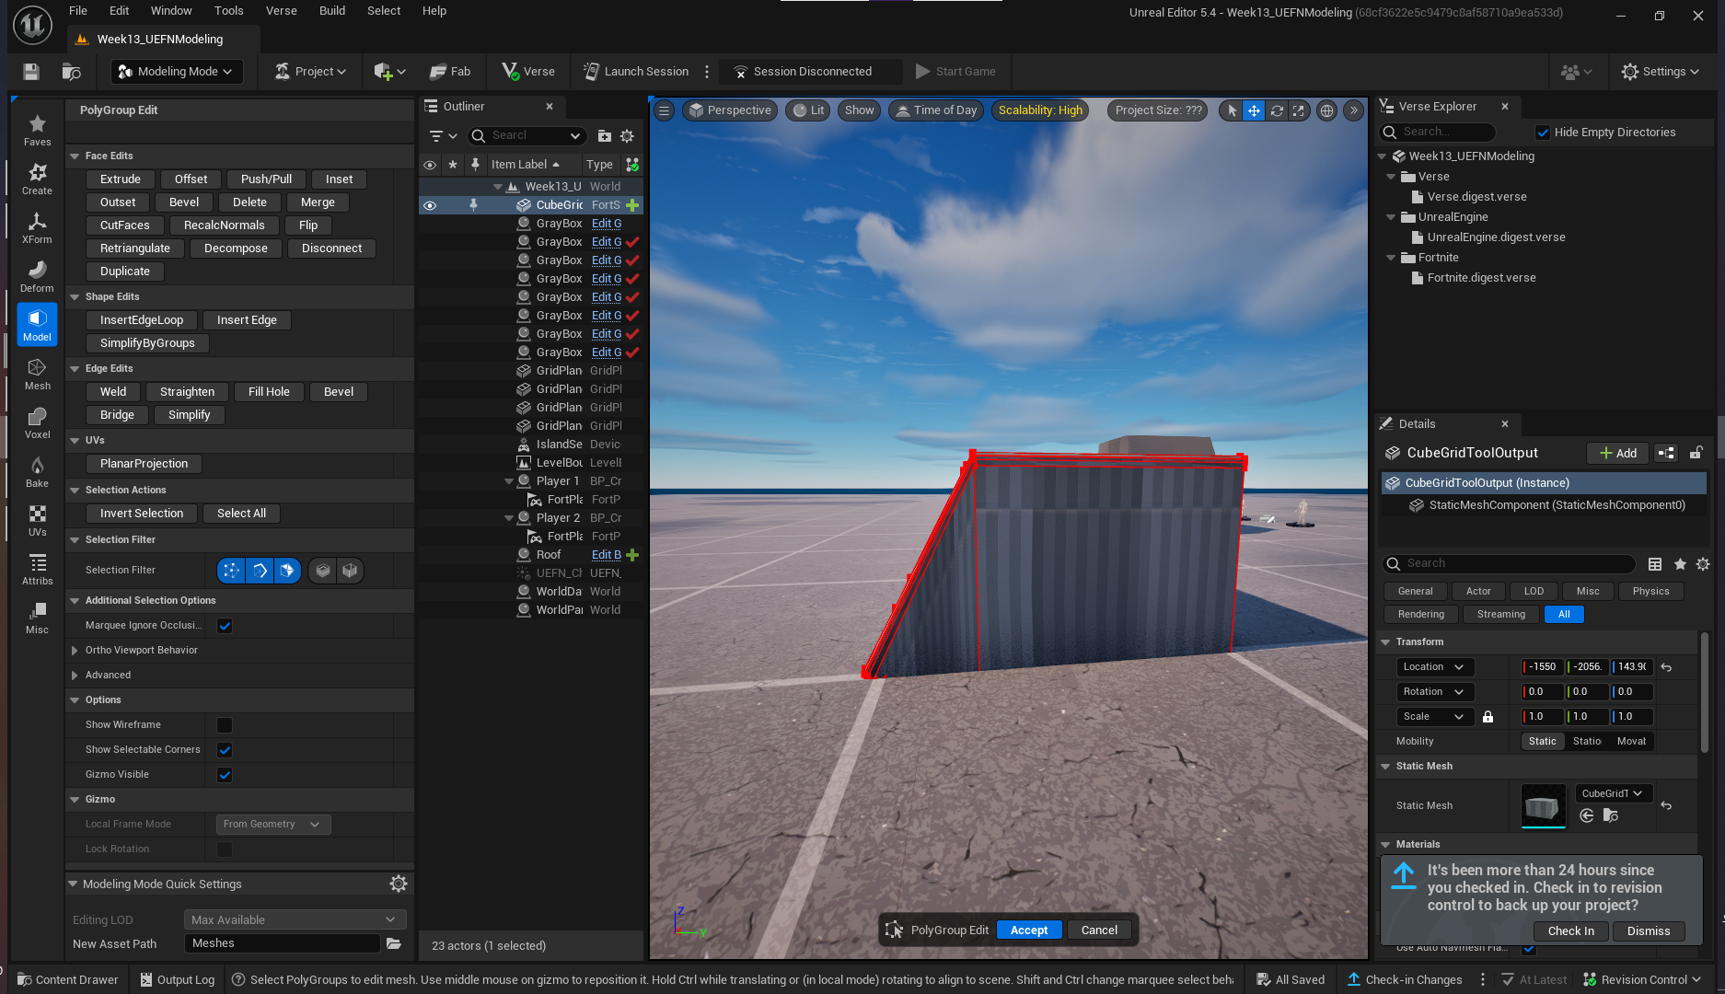
Task: Open Details property matrix grid icon
Action: tap(1655, 564)
